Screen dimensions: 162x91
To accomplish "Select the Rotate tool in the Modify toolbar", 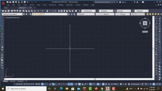I will click(x=160, y=34).
